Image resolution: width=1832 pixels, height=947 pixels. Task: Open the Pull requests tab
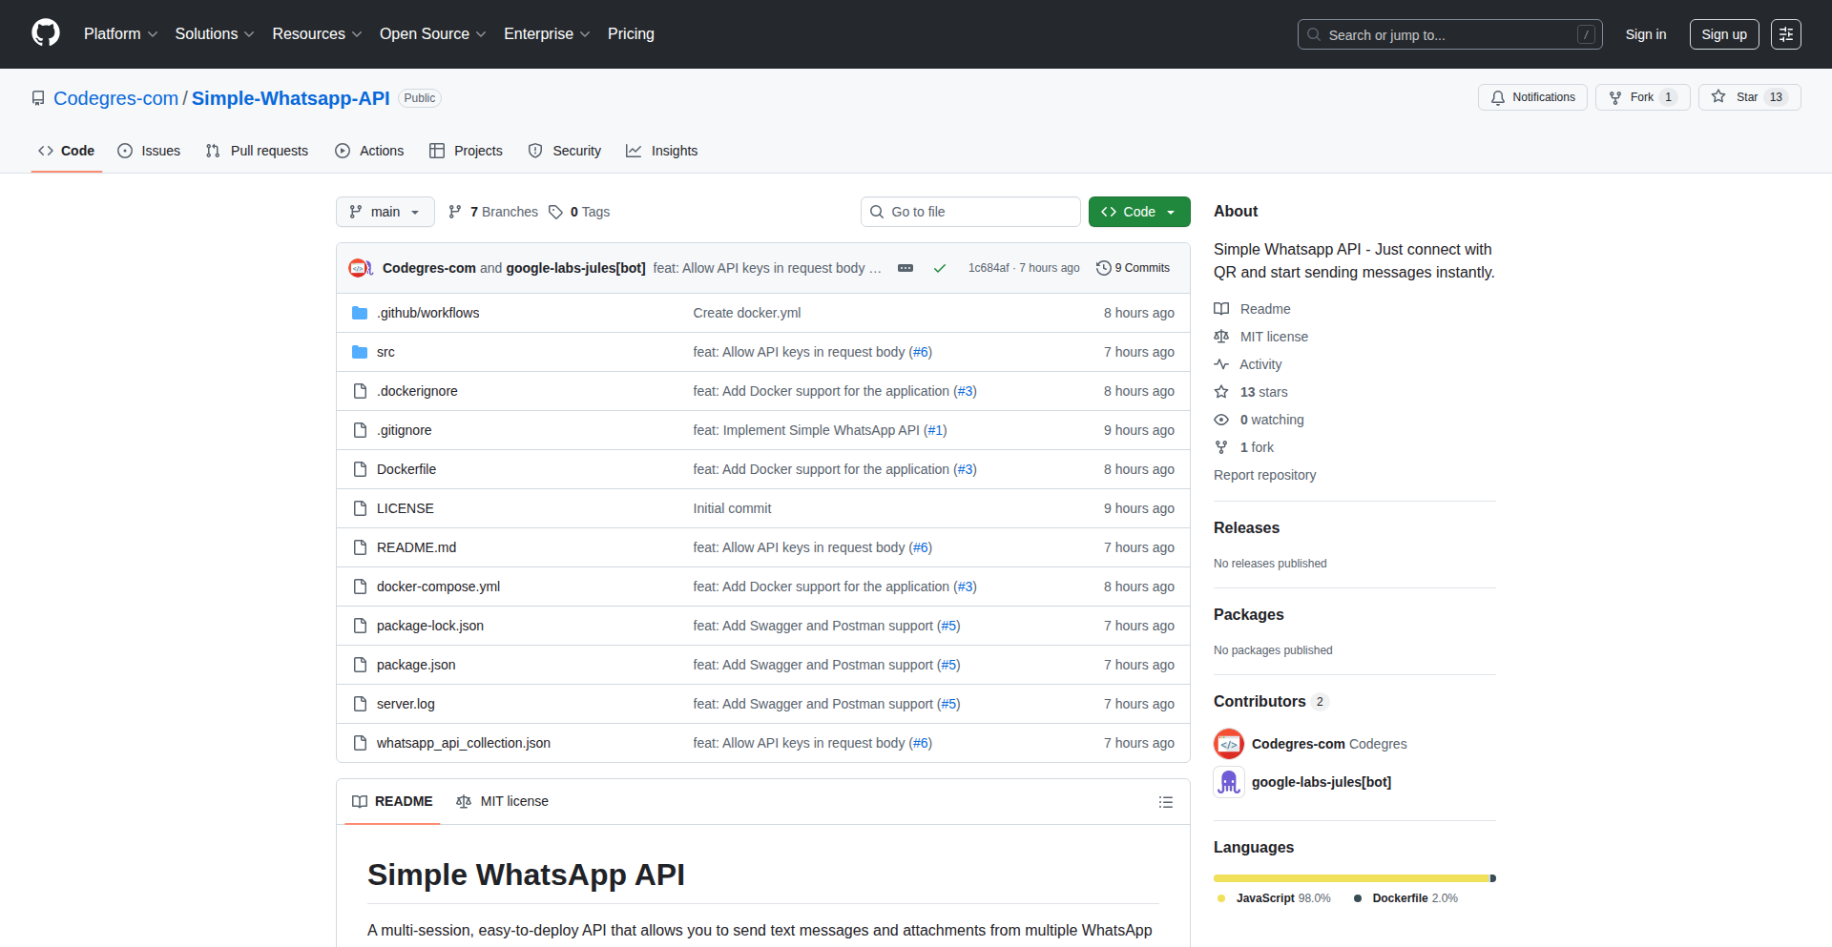tap(258, 151)
